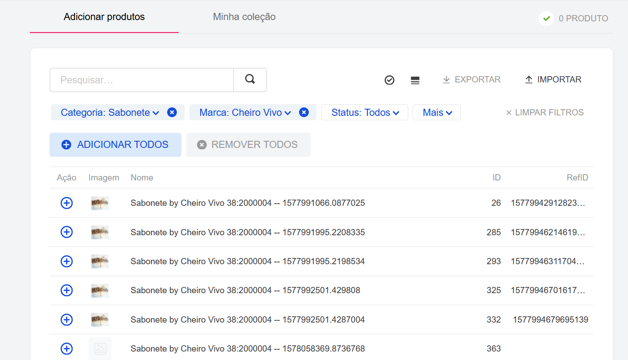Add product with ID 363 using its plus icon
This screenshot has width=628, height=360.
[66, 348]
